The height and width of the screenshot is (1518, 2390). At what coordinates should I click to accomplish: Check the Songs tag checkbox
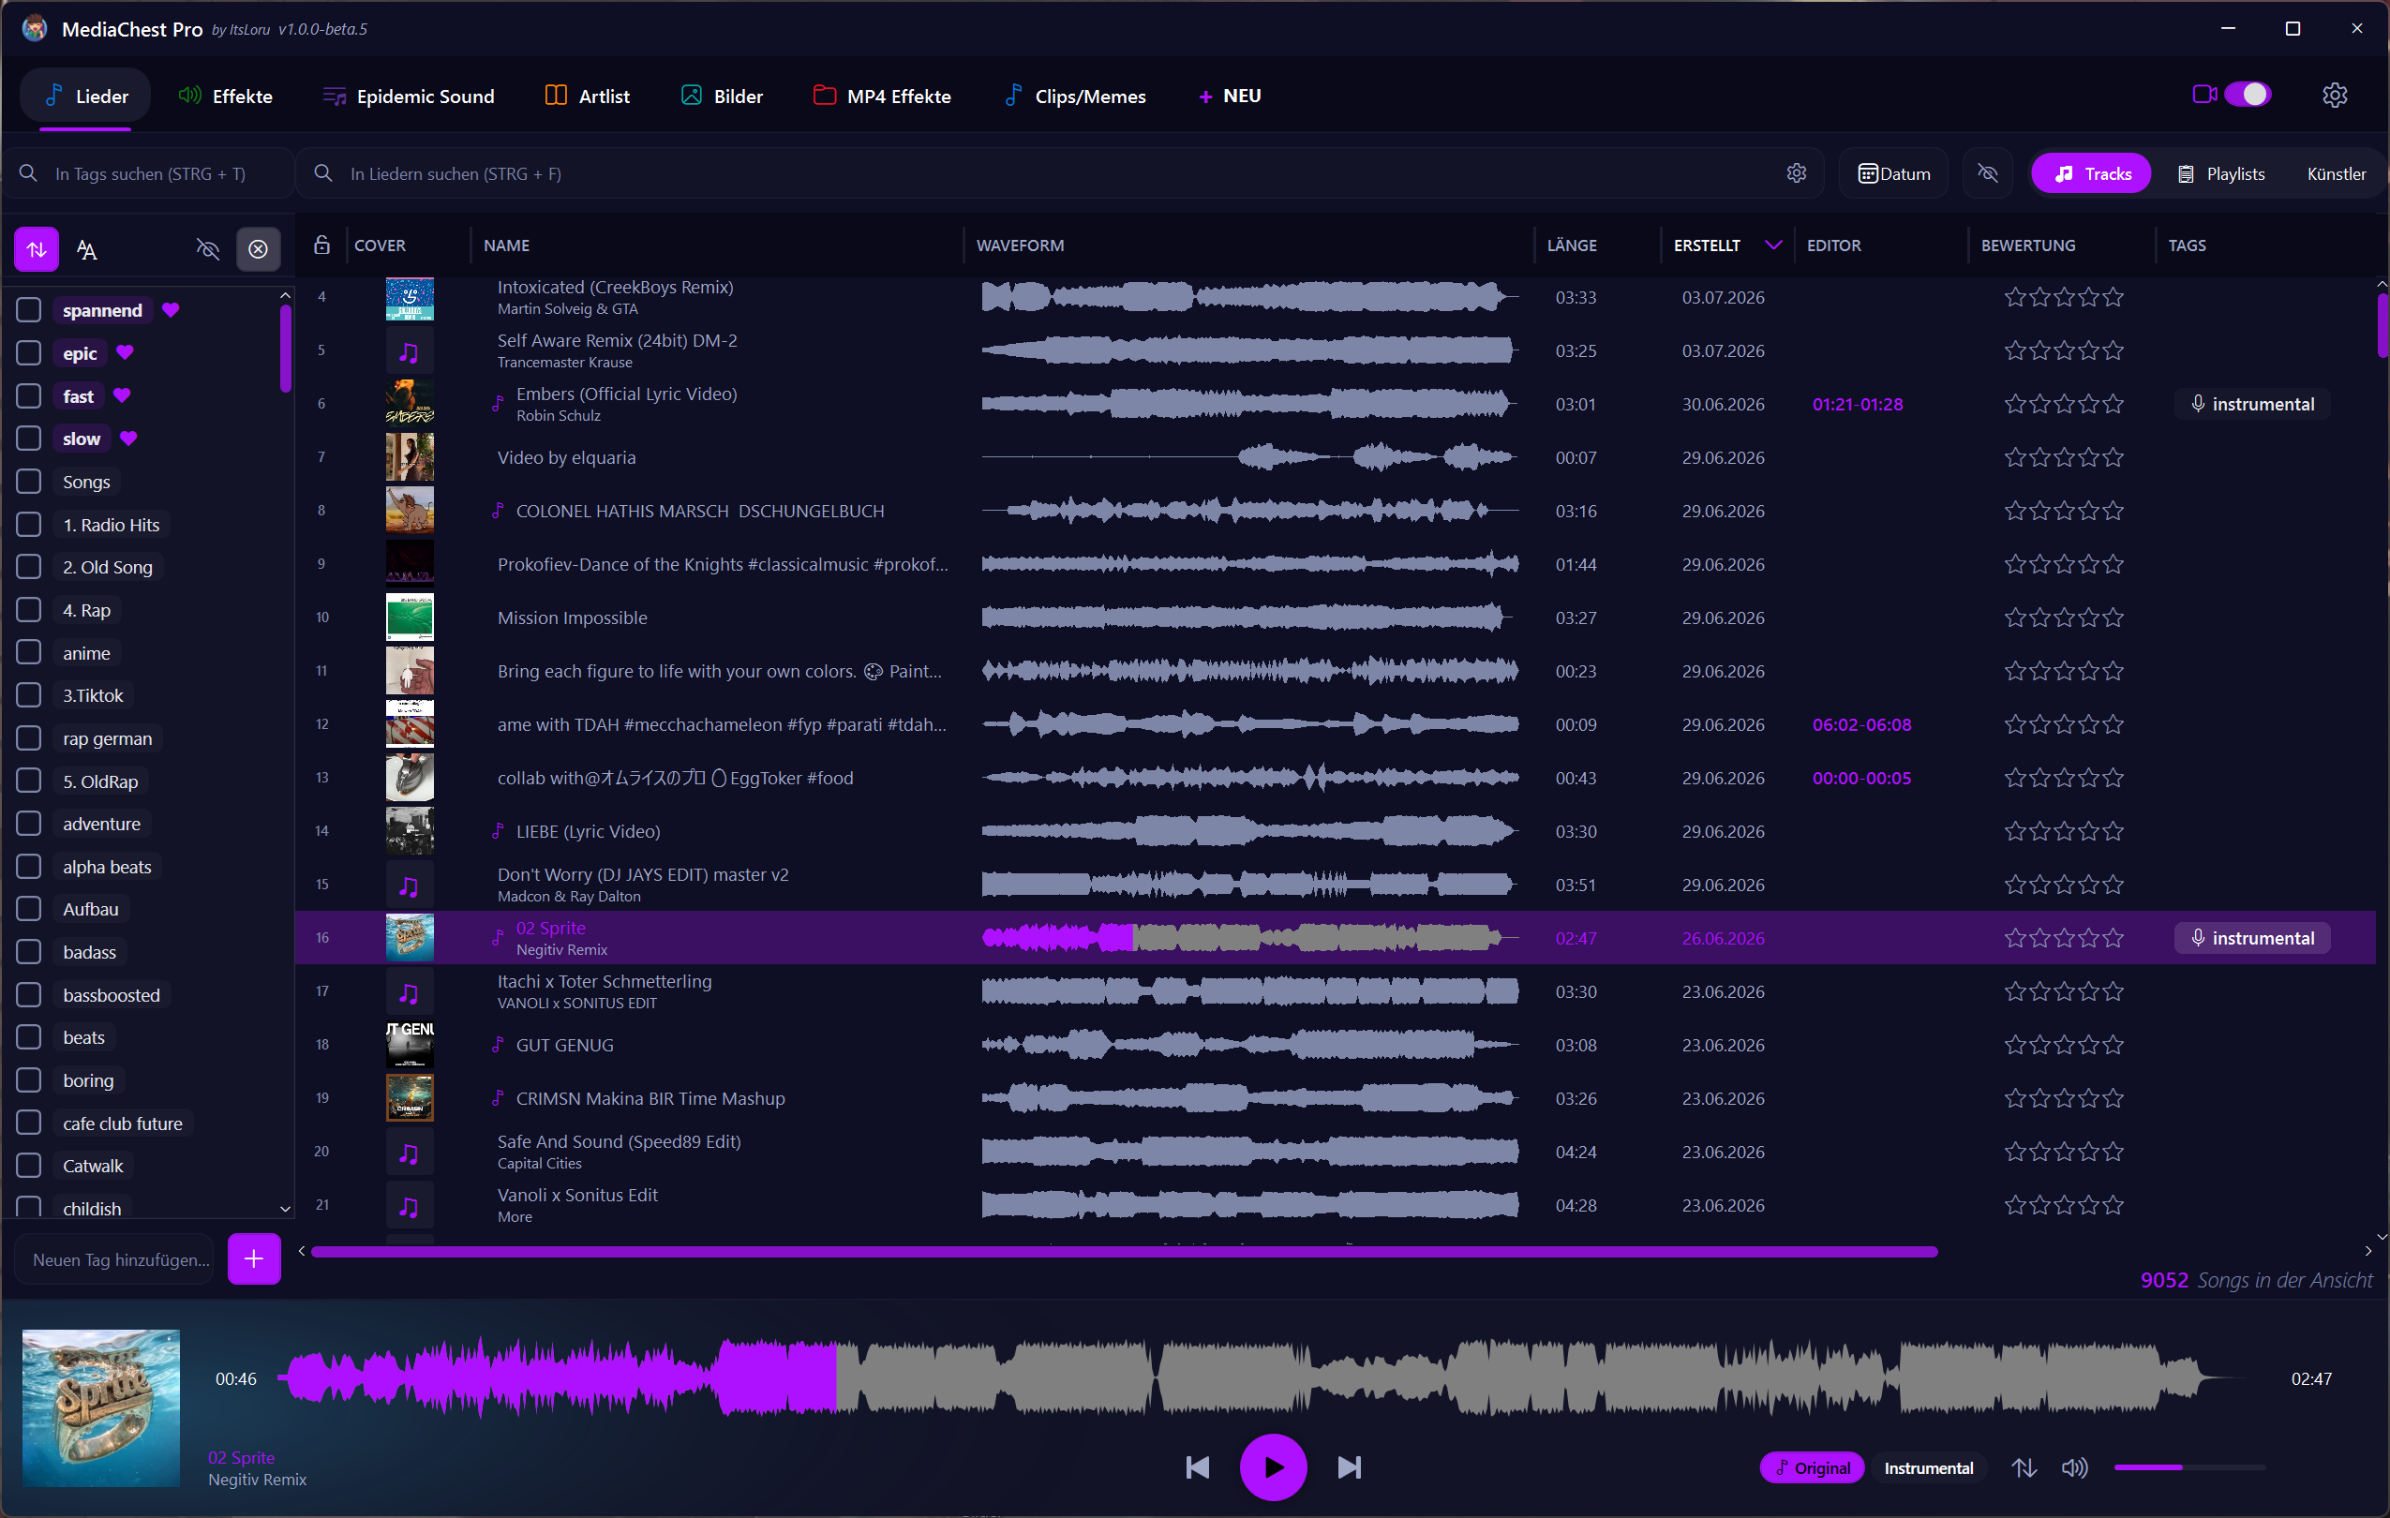tap(29, 482)
